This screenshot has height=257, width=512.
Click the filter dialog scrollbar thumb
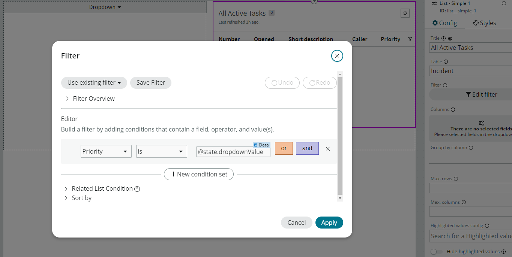[x=340, y=135]
